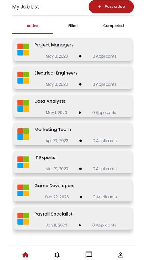Click the logo on Project Managers card
Screen dimensions: 146x260
pos(23,50)
